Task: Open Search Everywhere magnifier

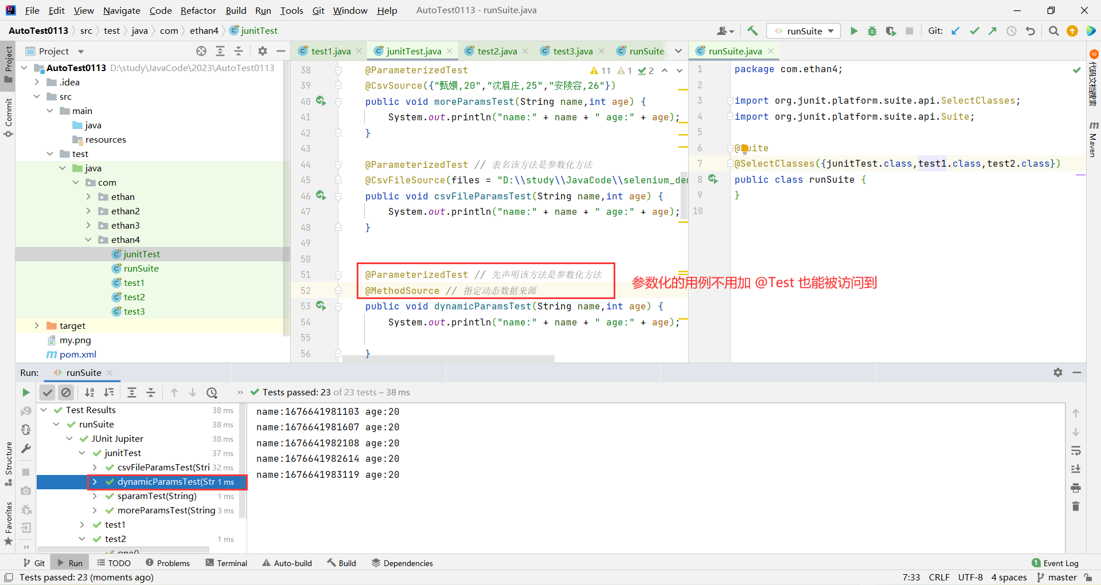Action: click(1053, 31)
